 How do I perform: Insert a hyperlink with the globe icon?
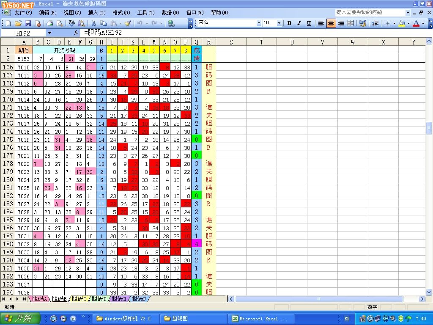171,23
